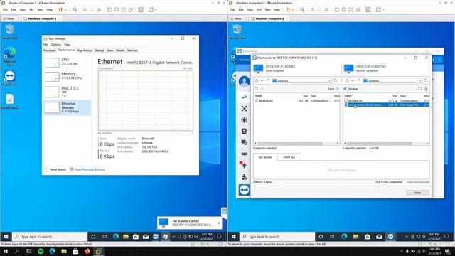
Task: Open Task Manager from Computer 1 taskbar
Action: [165, 237]
